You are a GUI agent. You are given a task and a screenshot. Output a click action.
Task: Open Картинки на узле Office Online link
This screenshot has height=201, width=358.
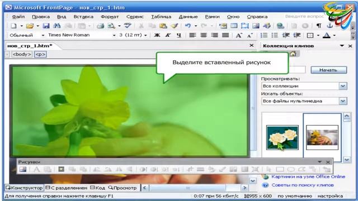(x=308, y=176)
